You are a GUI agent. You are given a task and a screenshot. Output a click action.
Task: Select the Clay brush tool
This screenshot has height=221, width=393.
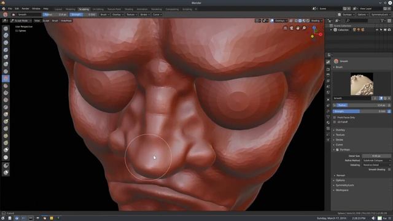[6, 36]
